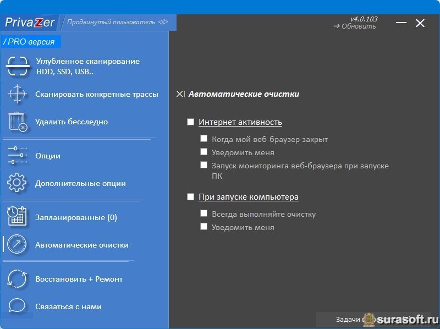
Task: Tick Уведомить меня under При запуске компьютера
Action: tap(204, 226)
